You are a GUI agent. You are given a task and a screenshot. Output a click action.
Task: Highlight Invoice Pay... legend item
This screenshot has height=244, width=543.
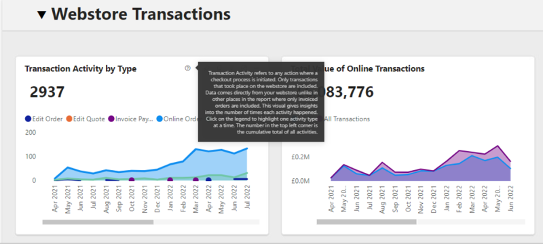pos(130,119)
